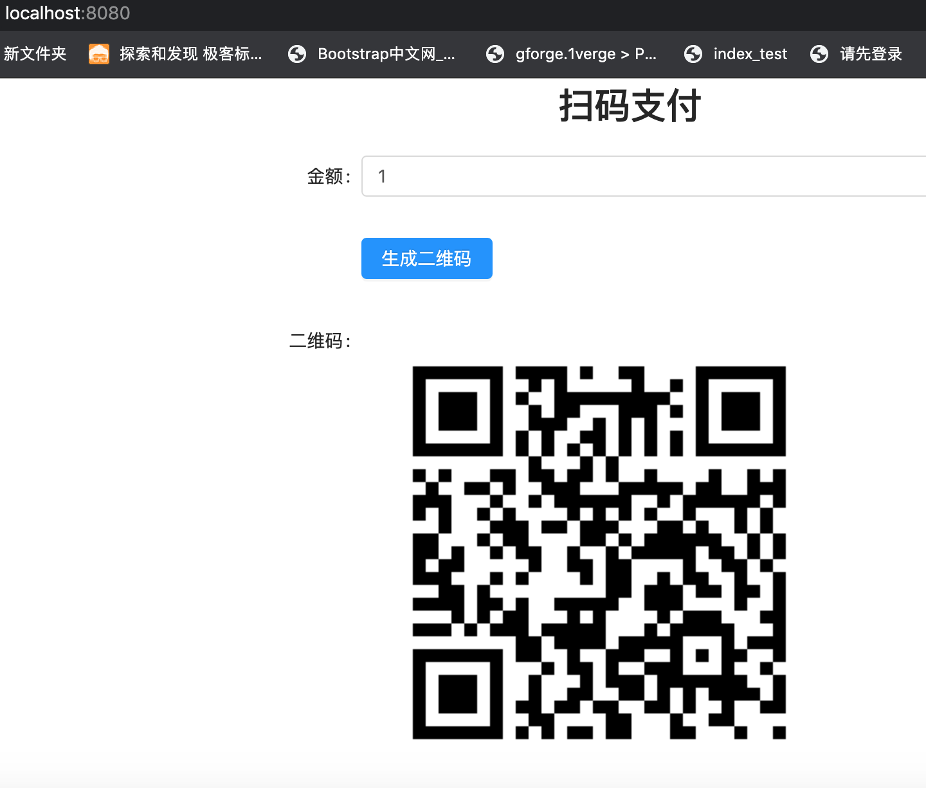The height and width of the screenshot is (788, 926).
Task: Click the center of the QR code image
Action: click(x=599, y=553)
